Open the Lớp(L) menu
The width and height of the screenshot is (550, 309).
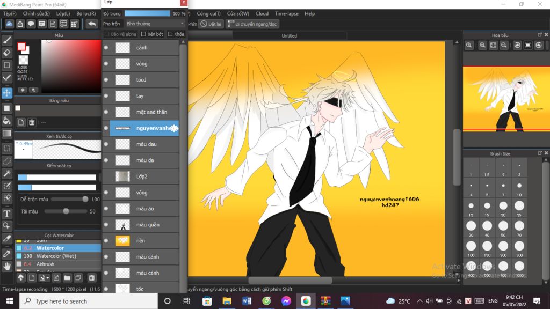(x=63, y=13)
